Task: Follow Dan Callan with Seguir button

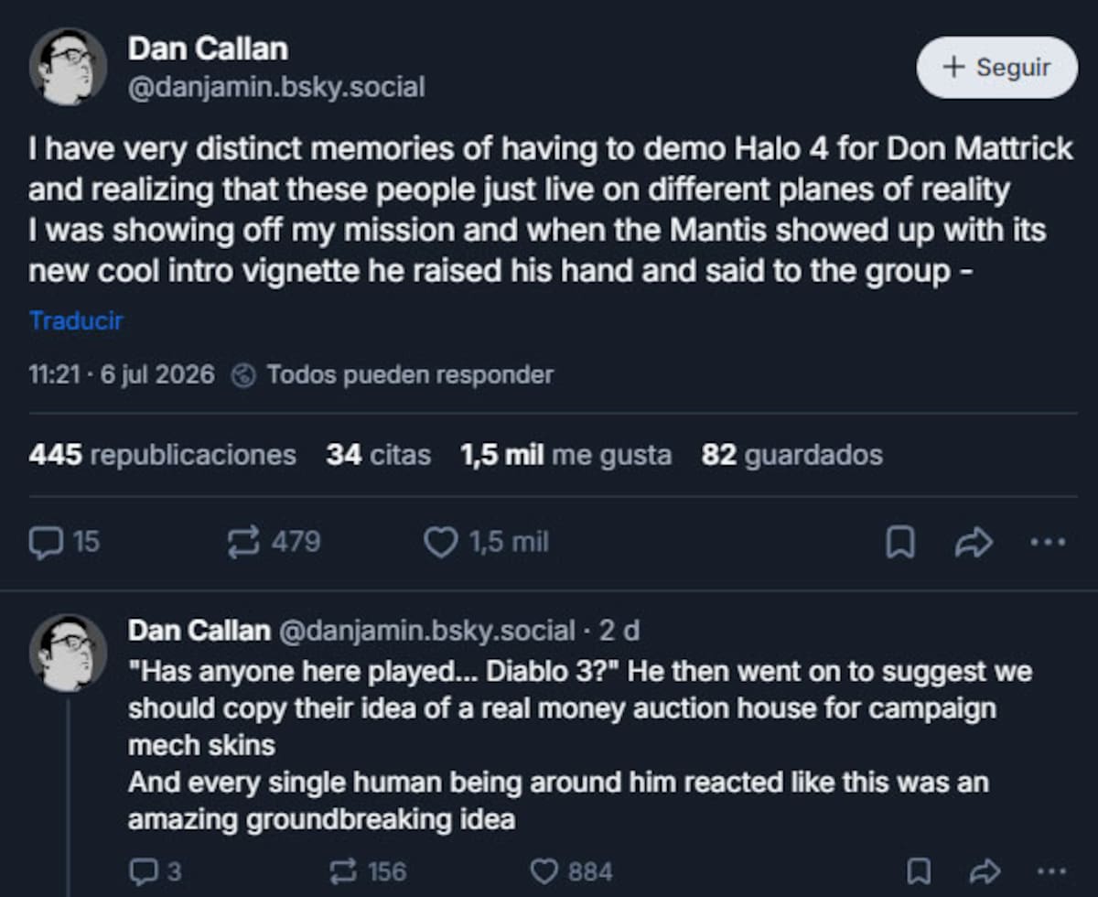Action: pyautogui.click(x=997, y=68)
